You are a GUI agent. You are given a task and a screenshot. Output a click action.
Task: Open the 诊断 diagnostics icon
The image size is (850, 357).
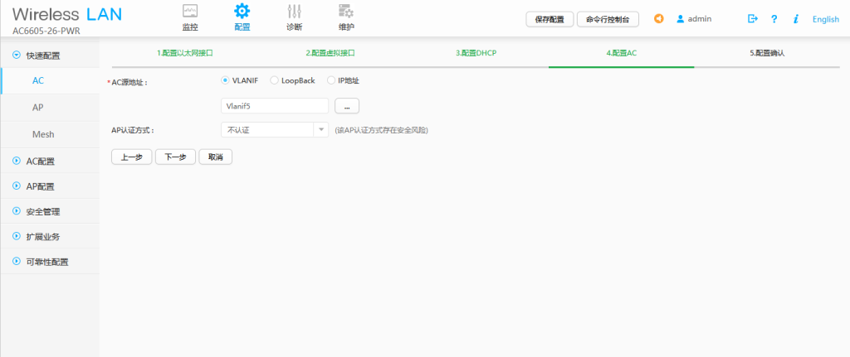(294, 12)
